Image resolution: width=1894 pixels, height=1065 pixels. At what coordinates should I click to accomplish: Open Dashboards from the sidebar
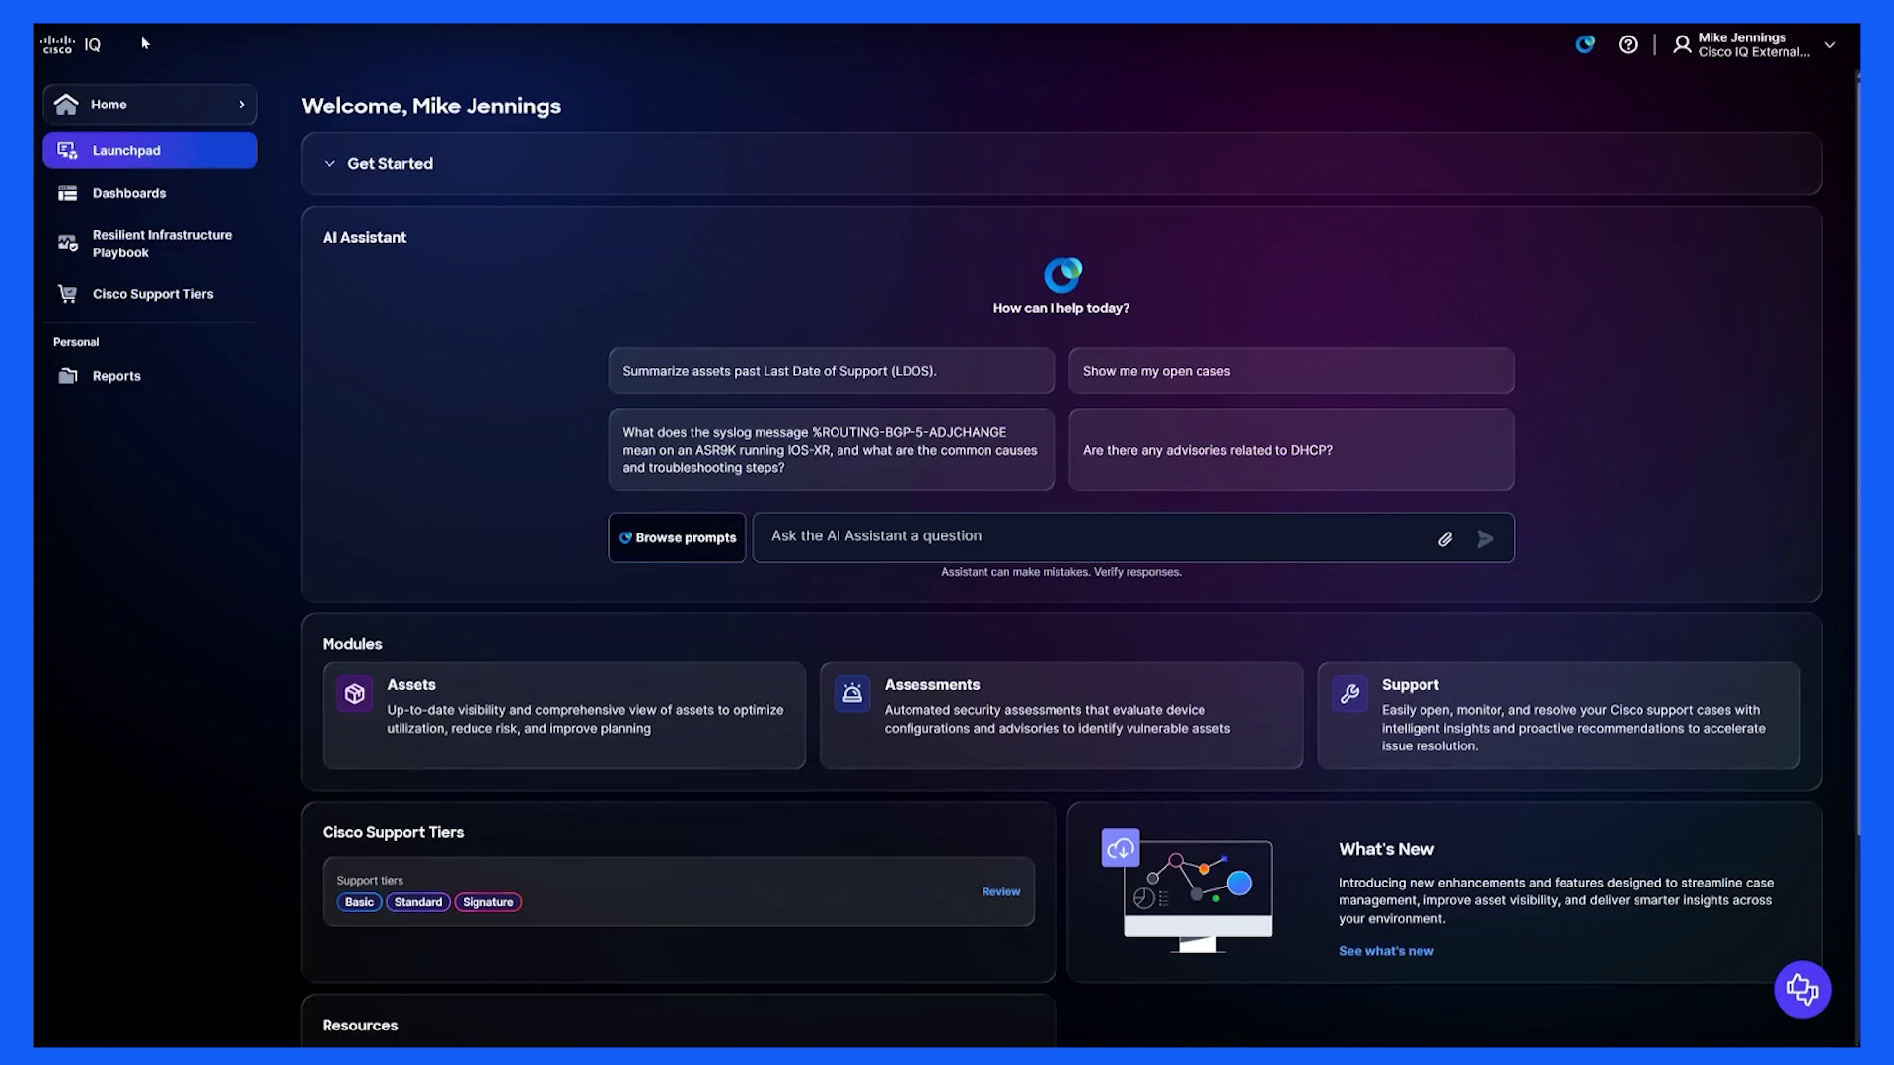click(x=150, y=193)
